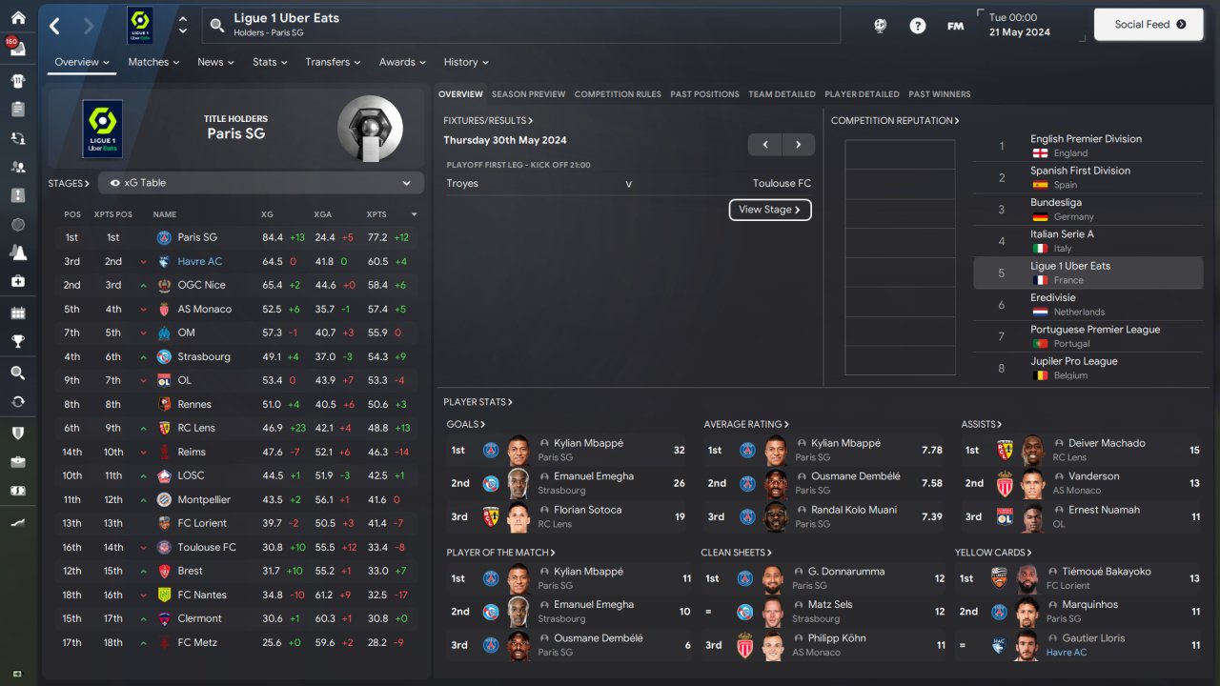Go back with the left arrow

click(54, 26)
